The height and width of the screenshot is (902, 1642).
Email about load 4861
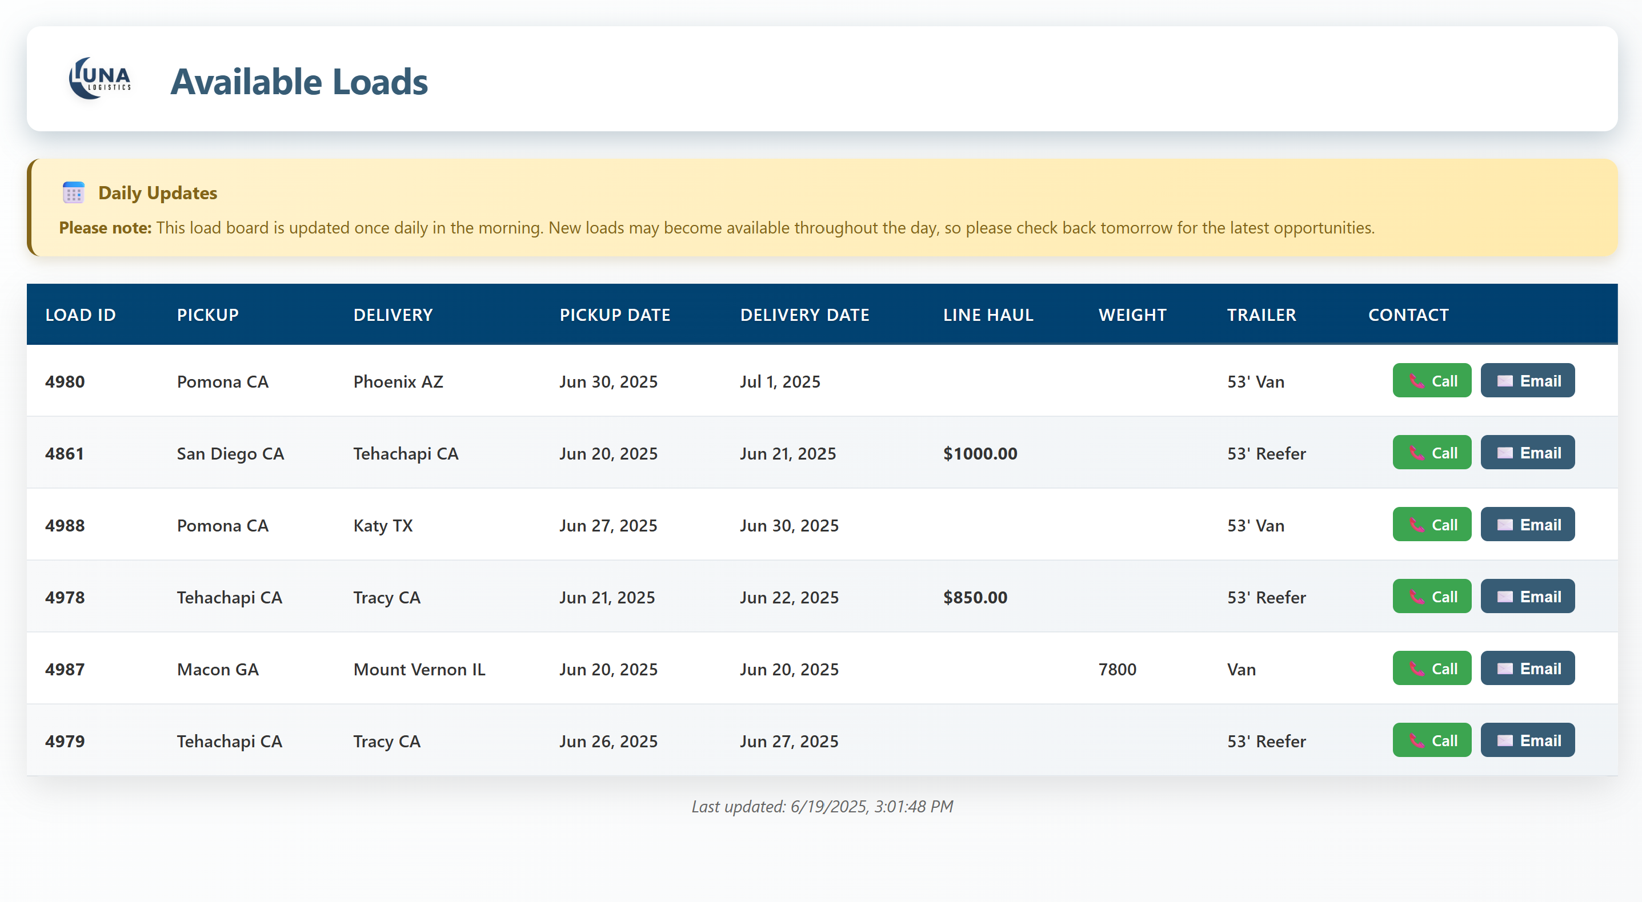(x=1527, y=453)
